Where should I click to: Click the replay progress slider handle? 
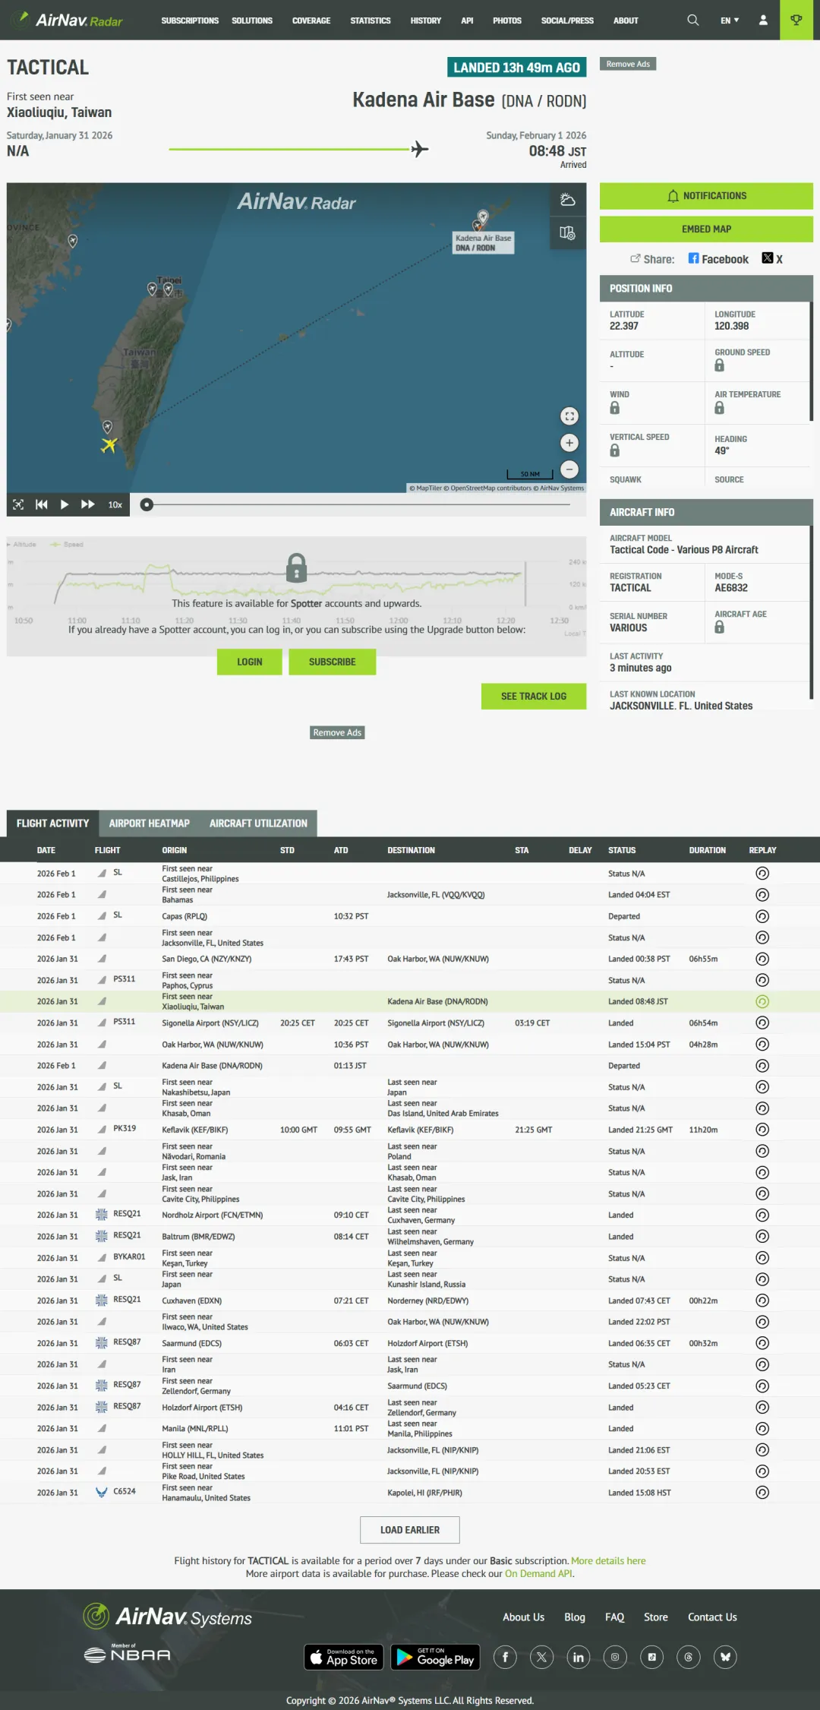[147, 504]
